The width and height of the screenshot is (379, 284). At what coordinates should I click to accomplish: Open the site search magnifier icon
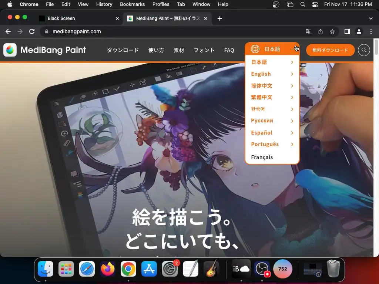pyautogui.click(x=364, y=50)
